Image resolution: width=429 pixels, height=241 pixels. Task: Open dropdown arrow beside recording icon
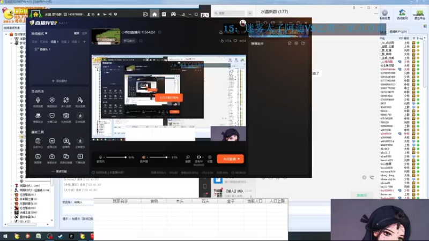click(203, 157)
